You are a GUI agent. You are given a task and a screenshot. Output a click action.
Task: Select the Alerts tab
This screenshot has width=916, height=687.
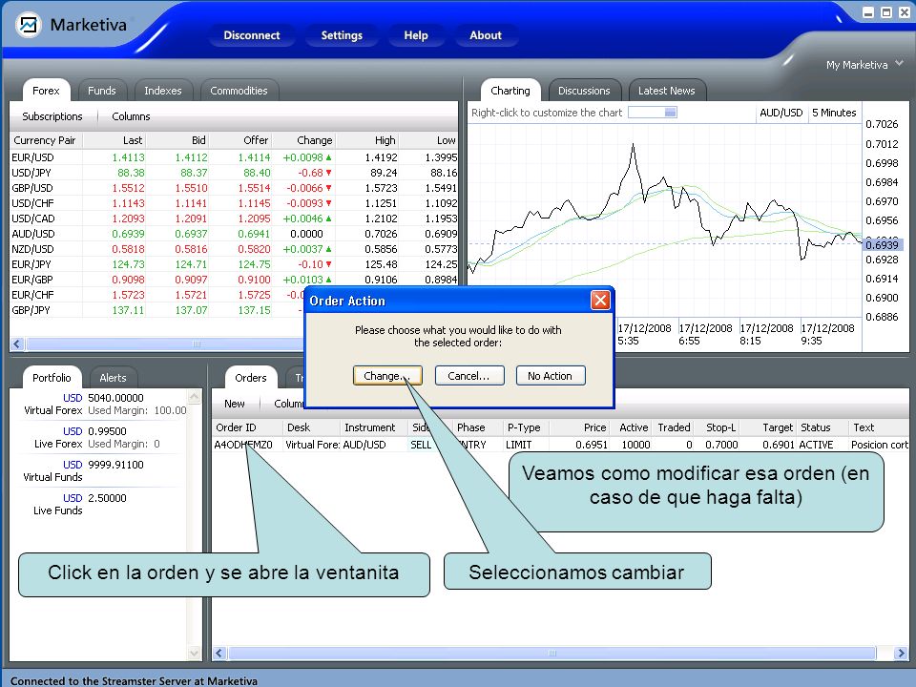113,378
